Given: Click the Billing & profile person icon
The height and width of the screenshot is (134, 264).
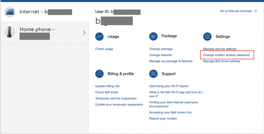Looking at the screenshot, I should coord(100,74).
